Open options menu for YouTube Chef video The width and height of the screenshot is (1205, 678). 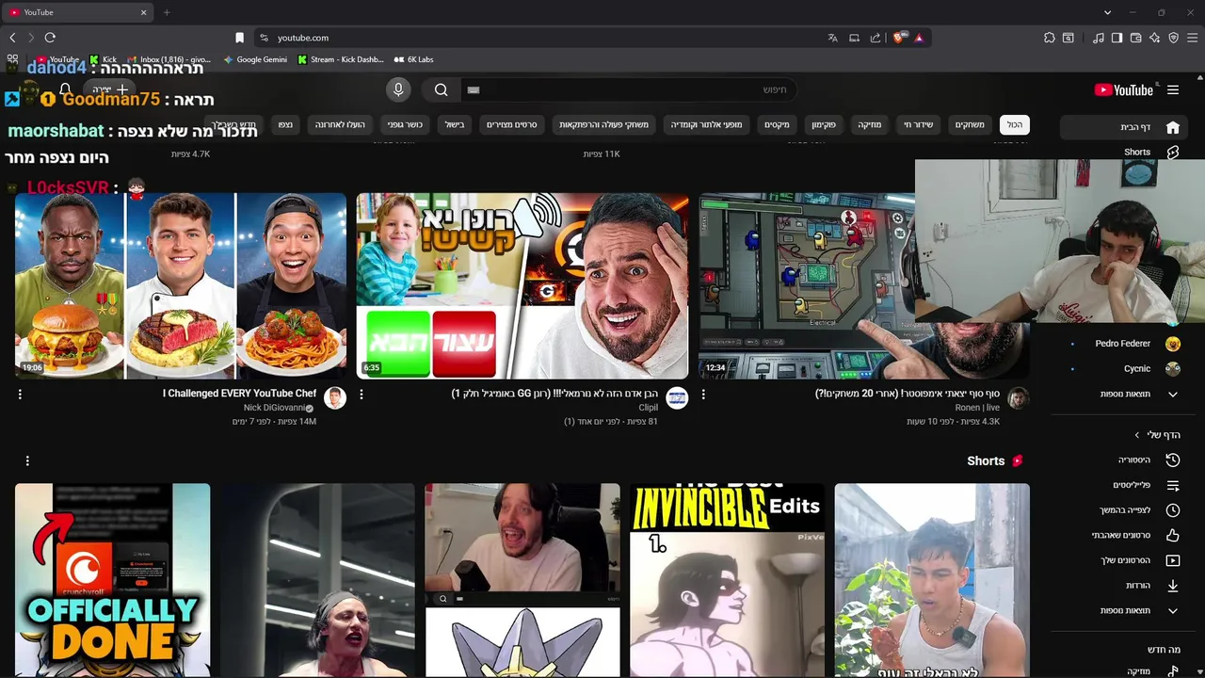coord(20,395)
